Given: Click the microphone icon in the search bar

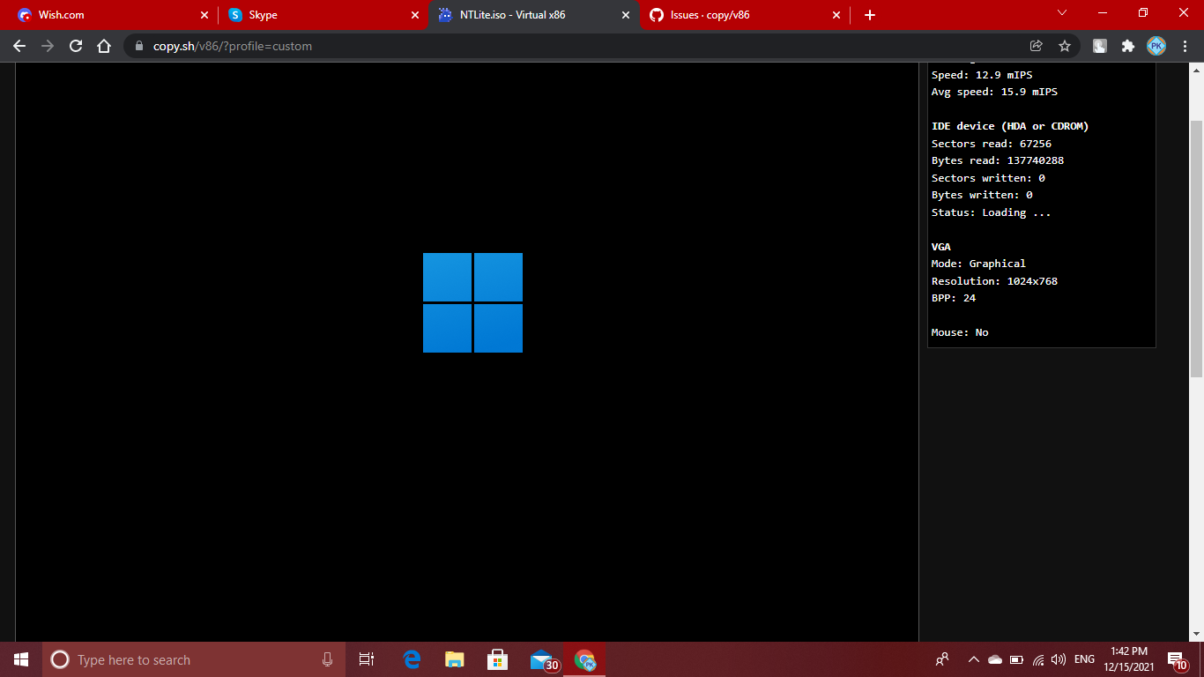Looking at the screenshot, I should (327, 659).
